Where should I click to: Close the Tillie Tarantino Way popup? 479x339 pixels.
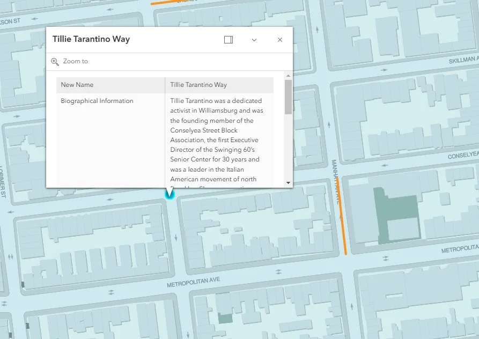[x=280, y=40]
